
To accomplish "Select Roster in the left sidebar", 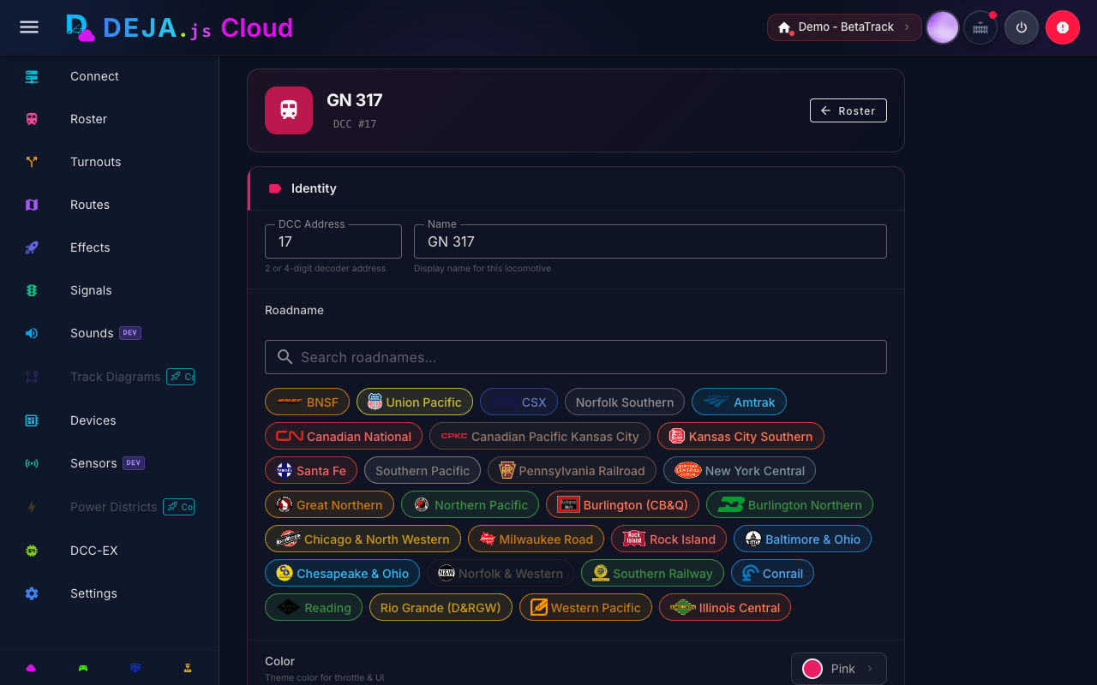I will click(110, 119).
